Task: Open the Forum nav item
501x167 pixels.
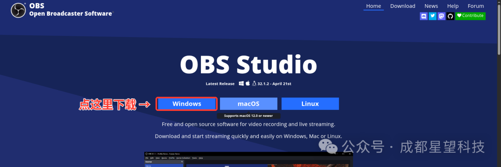Action: click(x=476, y=6)
